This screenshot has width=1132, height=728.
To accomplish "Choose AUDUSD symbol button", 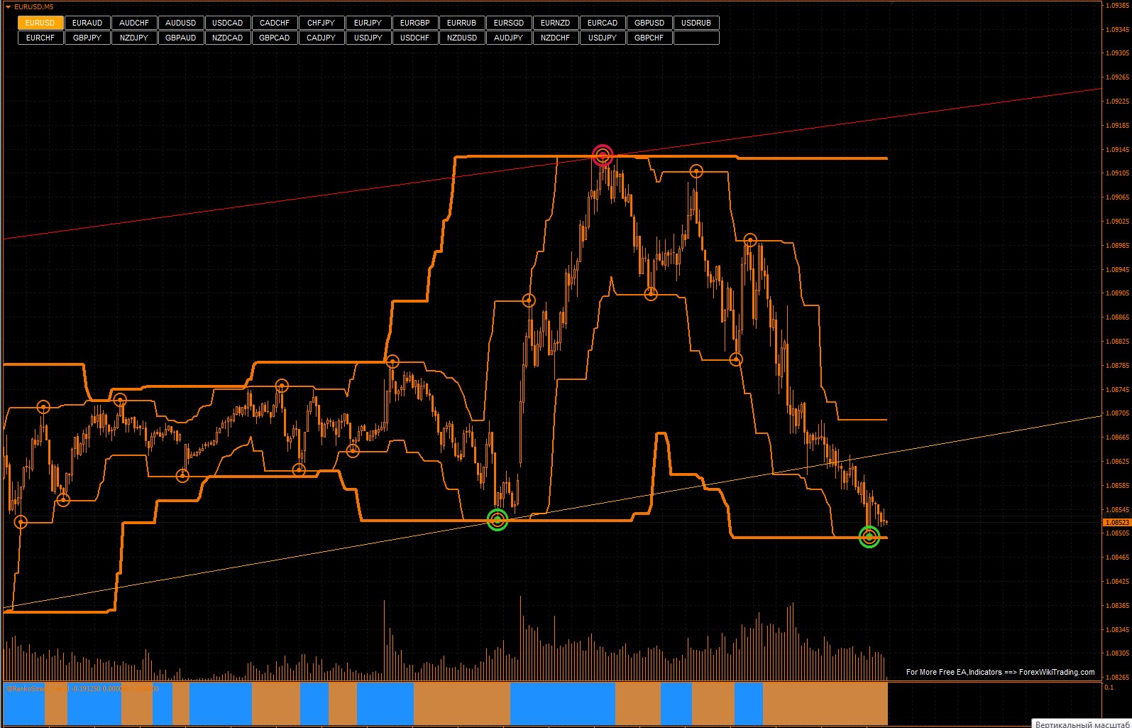I will click(x=180, y=23).
